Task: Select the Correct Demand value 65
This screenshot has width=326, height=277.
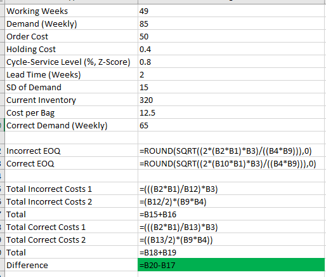Action: [231, 125]
